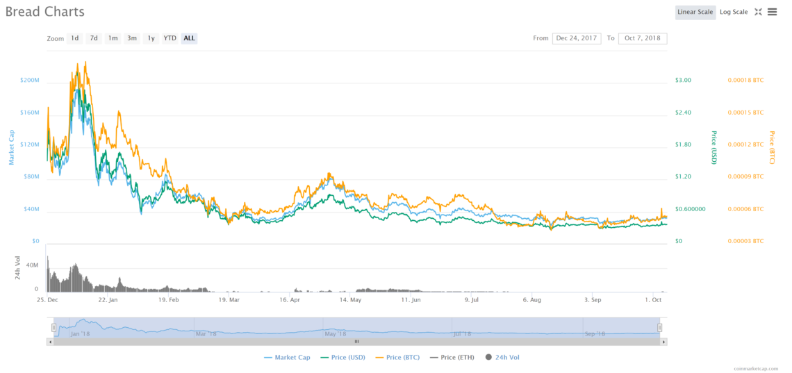Click the navigator scrollbar thumb grip
This screenshot has width=792, height=373.
(x=356, y=342)
